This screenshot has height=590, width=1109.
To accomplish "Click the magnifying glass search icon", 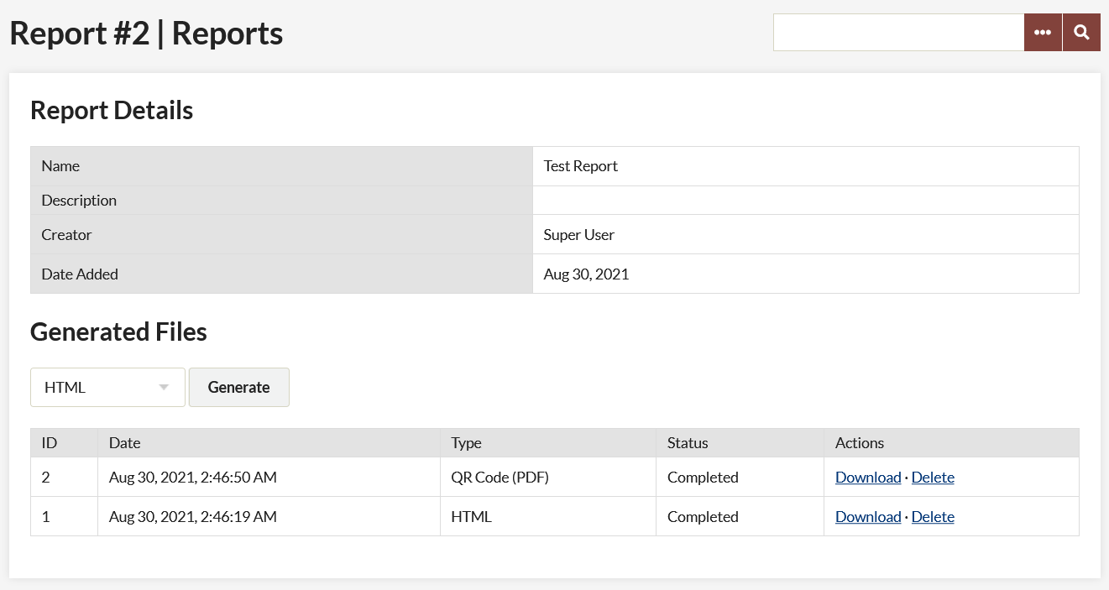I will (x=1081, y=33).
